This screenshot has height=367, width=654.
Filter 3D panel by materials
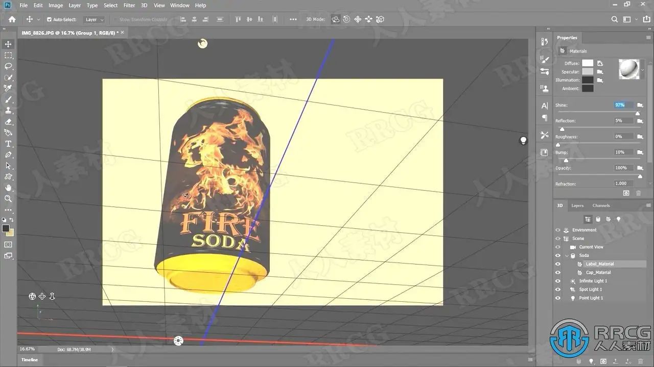609,219
